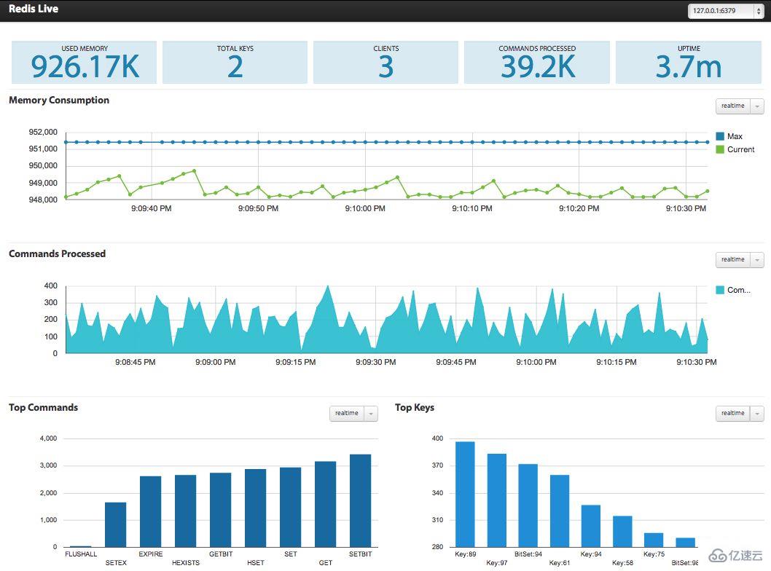This screenshot has width=771, height=571.
Task: Click the Redis Live title
Action: pos(34,9)
